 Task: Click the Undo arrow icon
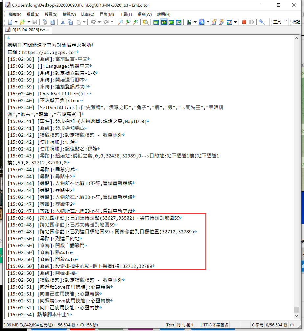point(93,22)
